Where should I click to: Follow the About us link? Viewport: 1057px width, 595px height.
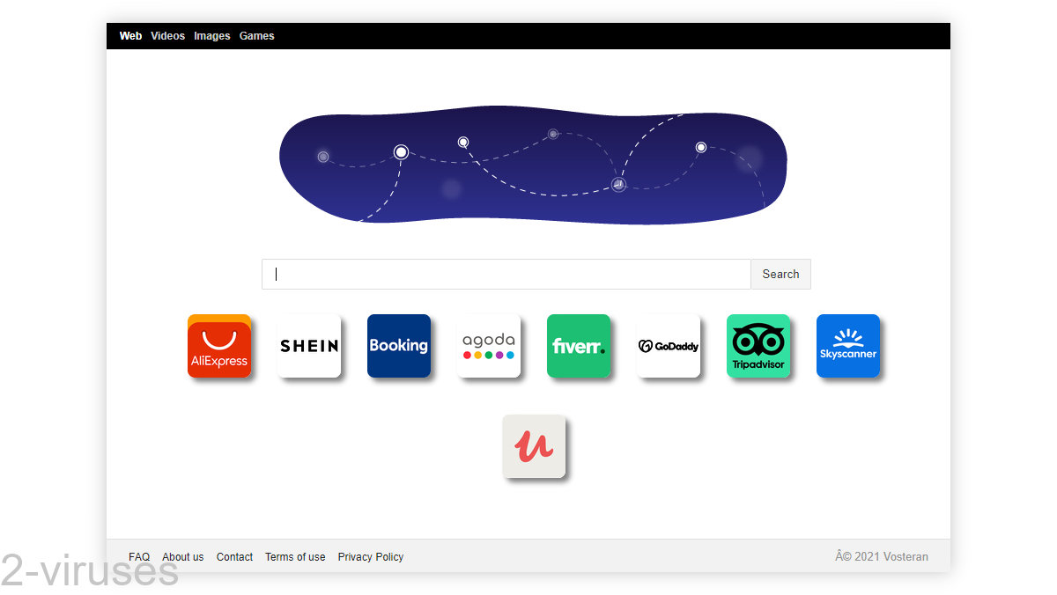click(182, 557)
